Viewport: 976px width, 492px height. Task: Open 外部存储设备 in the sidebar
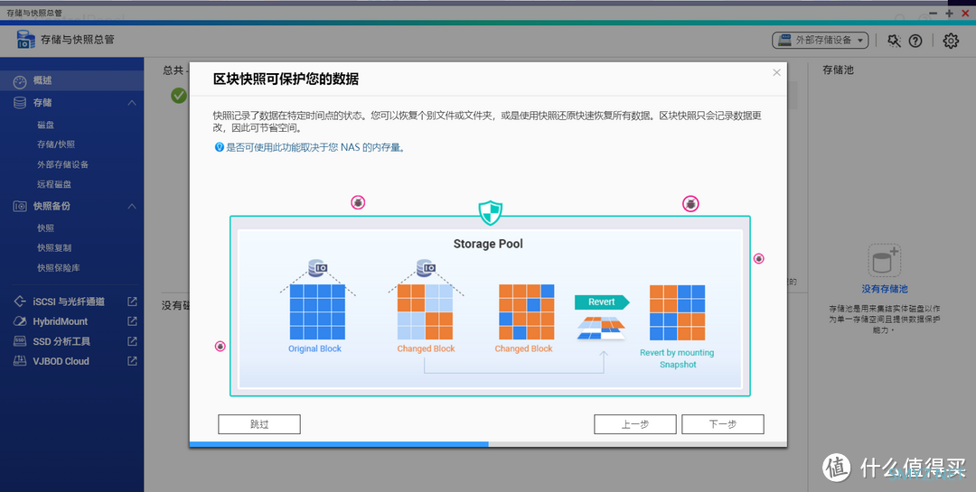click(63, 164)
